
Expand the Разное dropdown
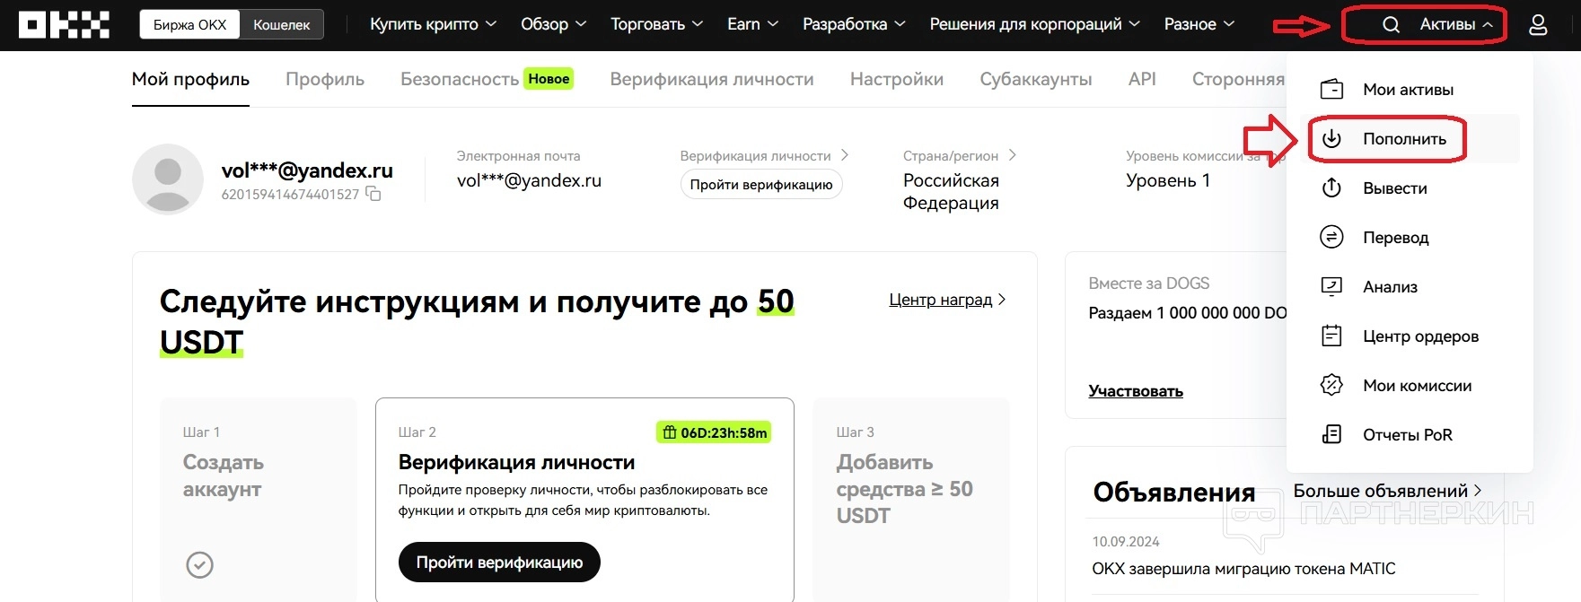1199,25
